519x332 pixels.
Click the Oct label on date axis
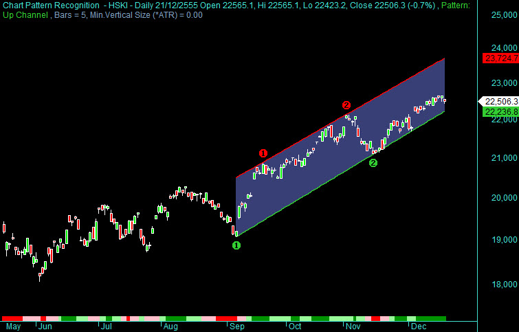click(295, 327)
